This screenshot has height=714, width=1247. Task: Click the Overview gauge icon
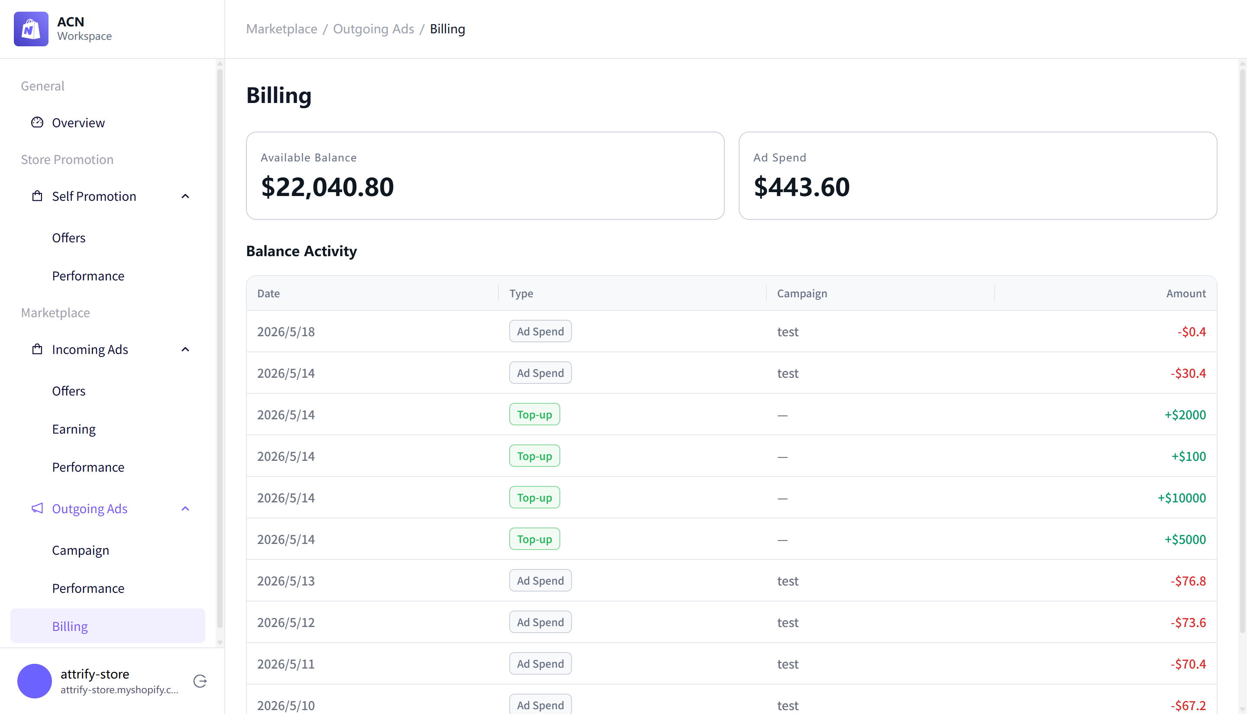[37, 122]
